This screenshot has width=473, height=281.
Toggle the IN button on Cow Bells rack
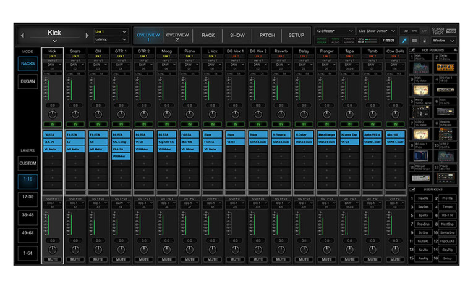coord(395,124)
